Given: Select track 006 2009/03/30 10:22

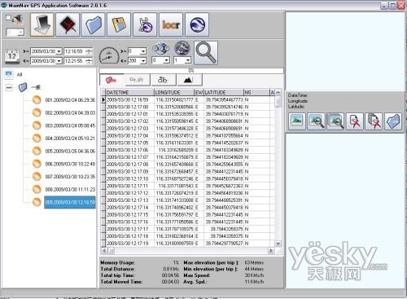Looking at the screenshot, I should 70,164.
